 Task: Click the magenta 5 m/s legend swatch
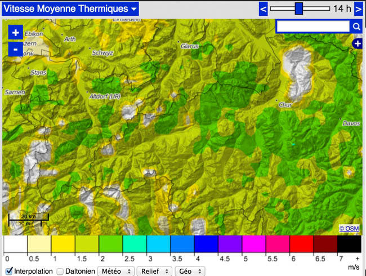click(x=254, y=244)
